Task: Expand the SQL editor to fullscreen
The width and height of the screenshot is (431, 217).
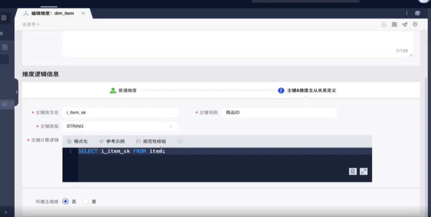Action: 364,172
